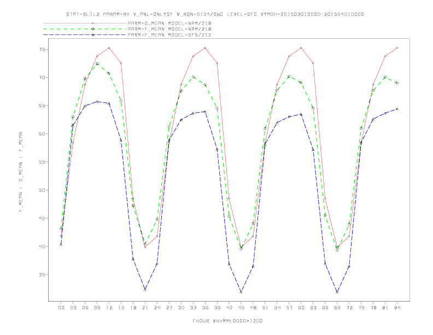The image size is (433, 335).
Task: Click x-axis forecast hour label 00
Action: pos(61,308)
